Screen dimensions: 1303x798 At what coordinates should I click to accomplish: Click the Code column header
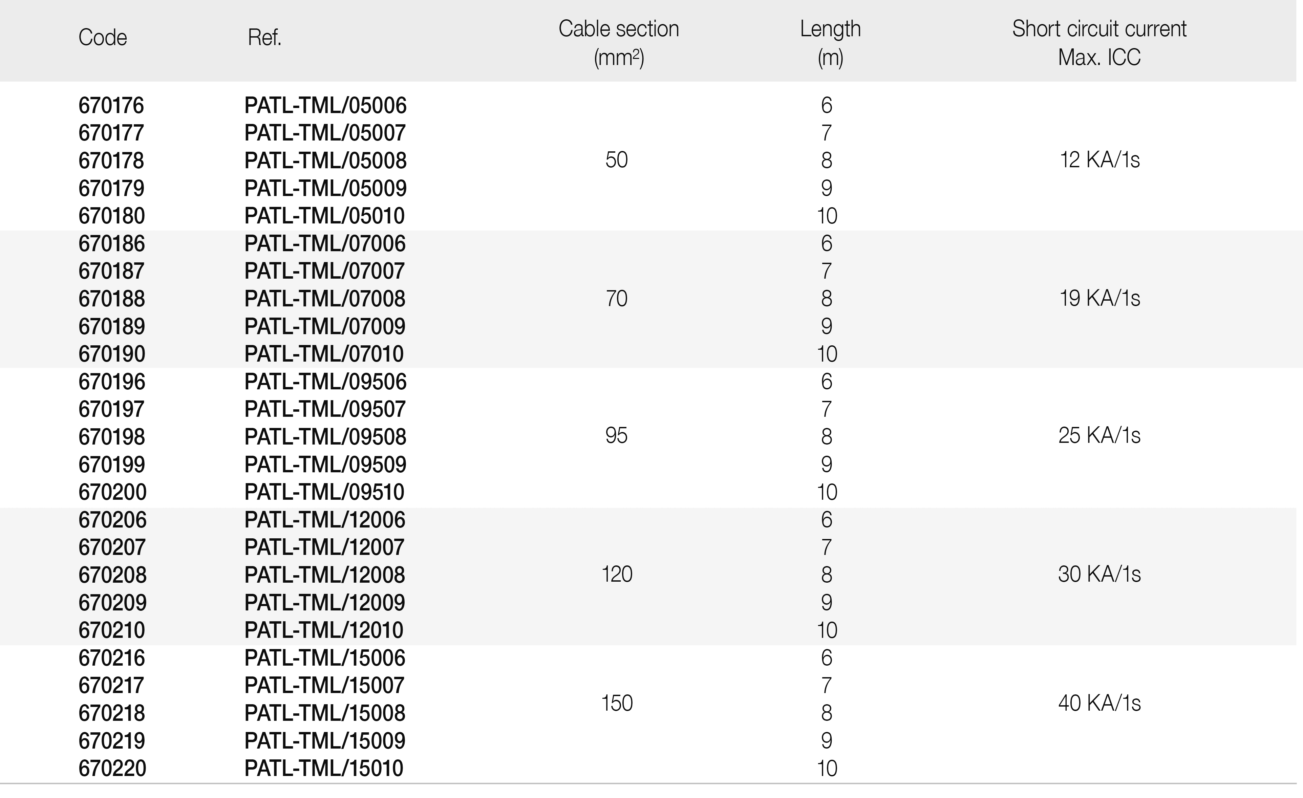(103, 38)
